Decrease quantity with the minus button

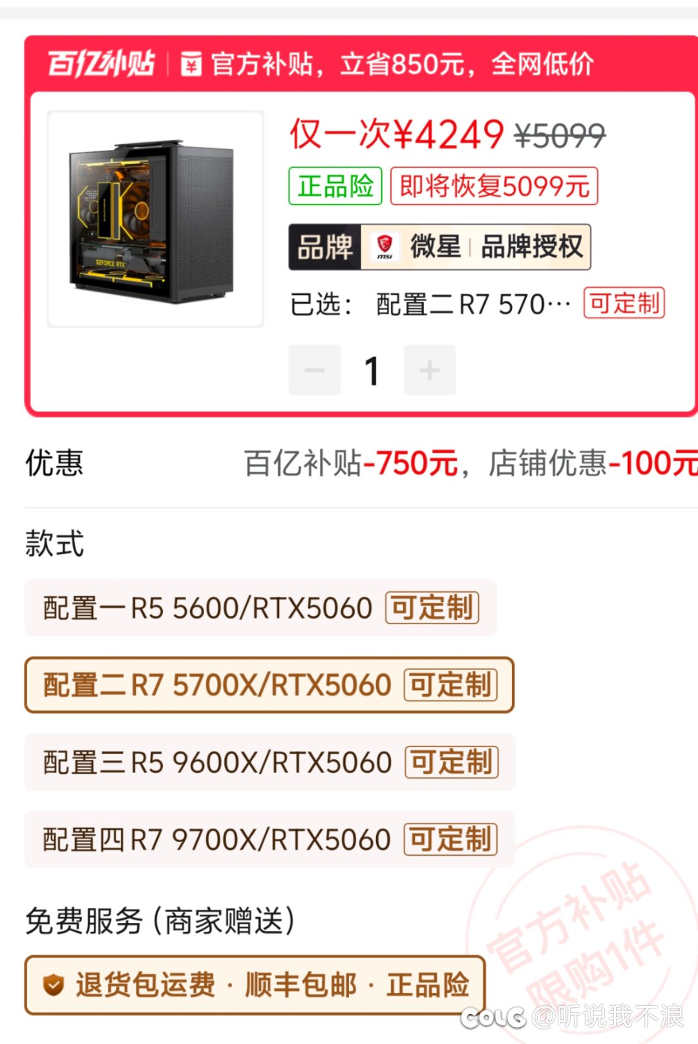click(x=315, y=370)
